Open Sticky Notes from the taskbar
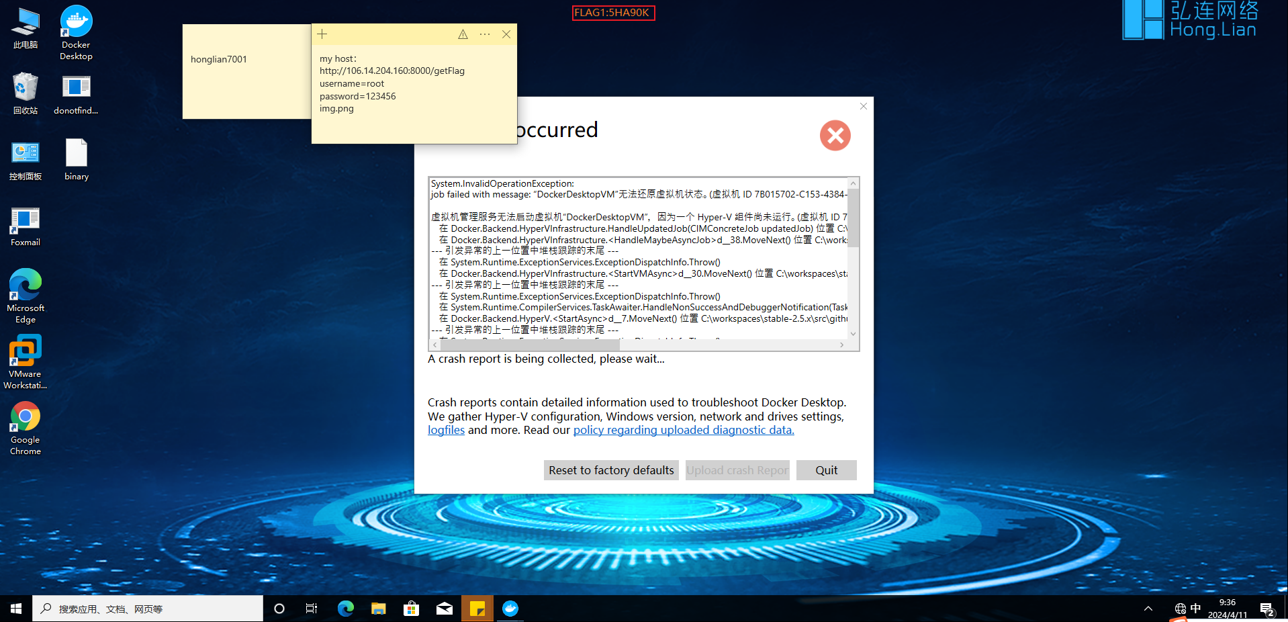This screenshot has height=622, width=1288. pyautogui.click(x=477, y=609)
